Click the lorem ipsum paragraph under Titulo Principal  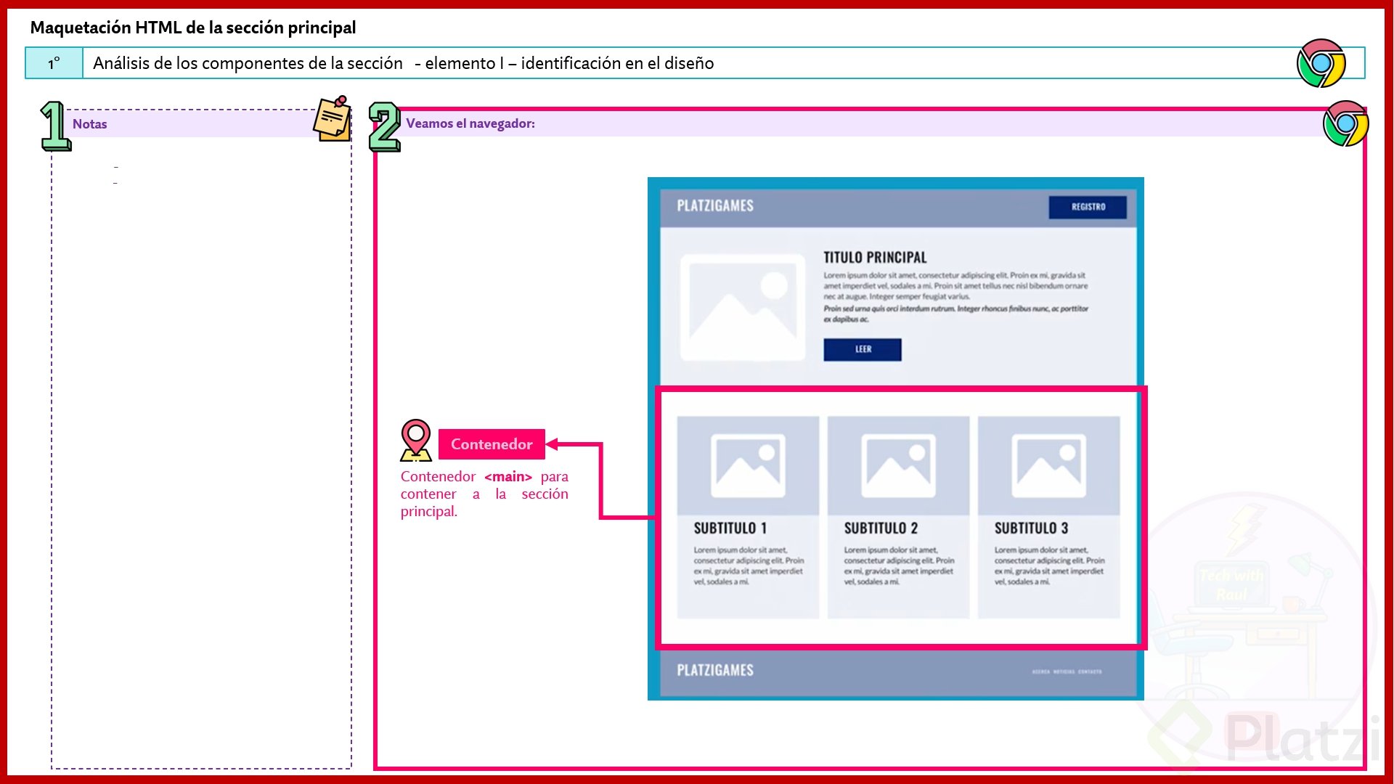tap(955, 297)
